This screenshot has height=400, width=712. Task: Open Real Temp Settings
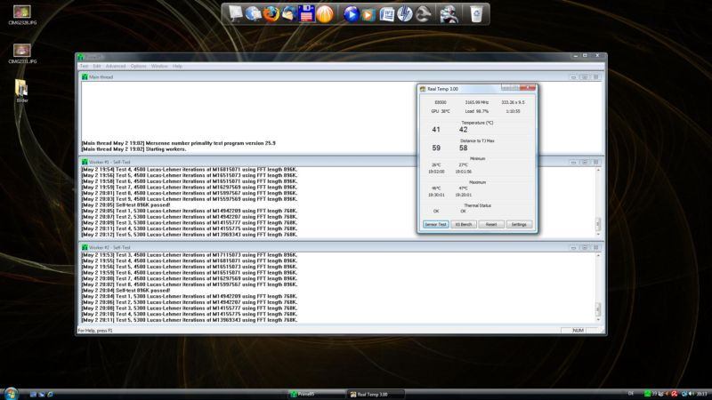[519, 225]
